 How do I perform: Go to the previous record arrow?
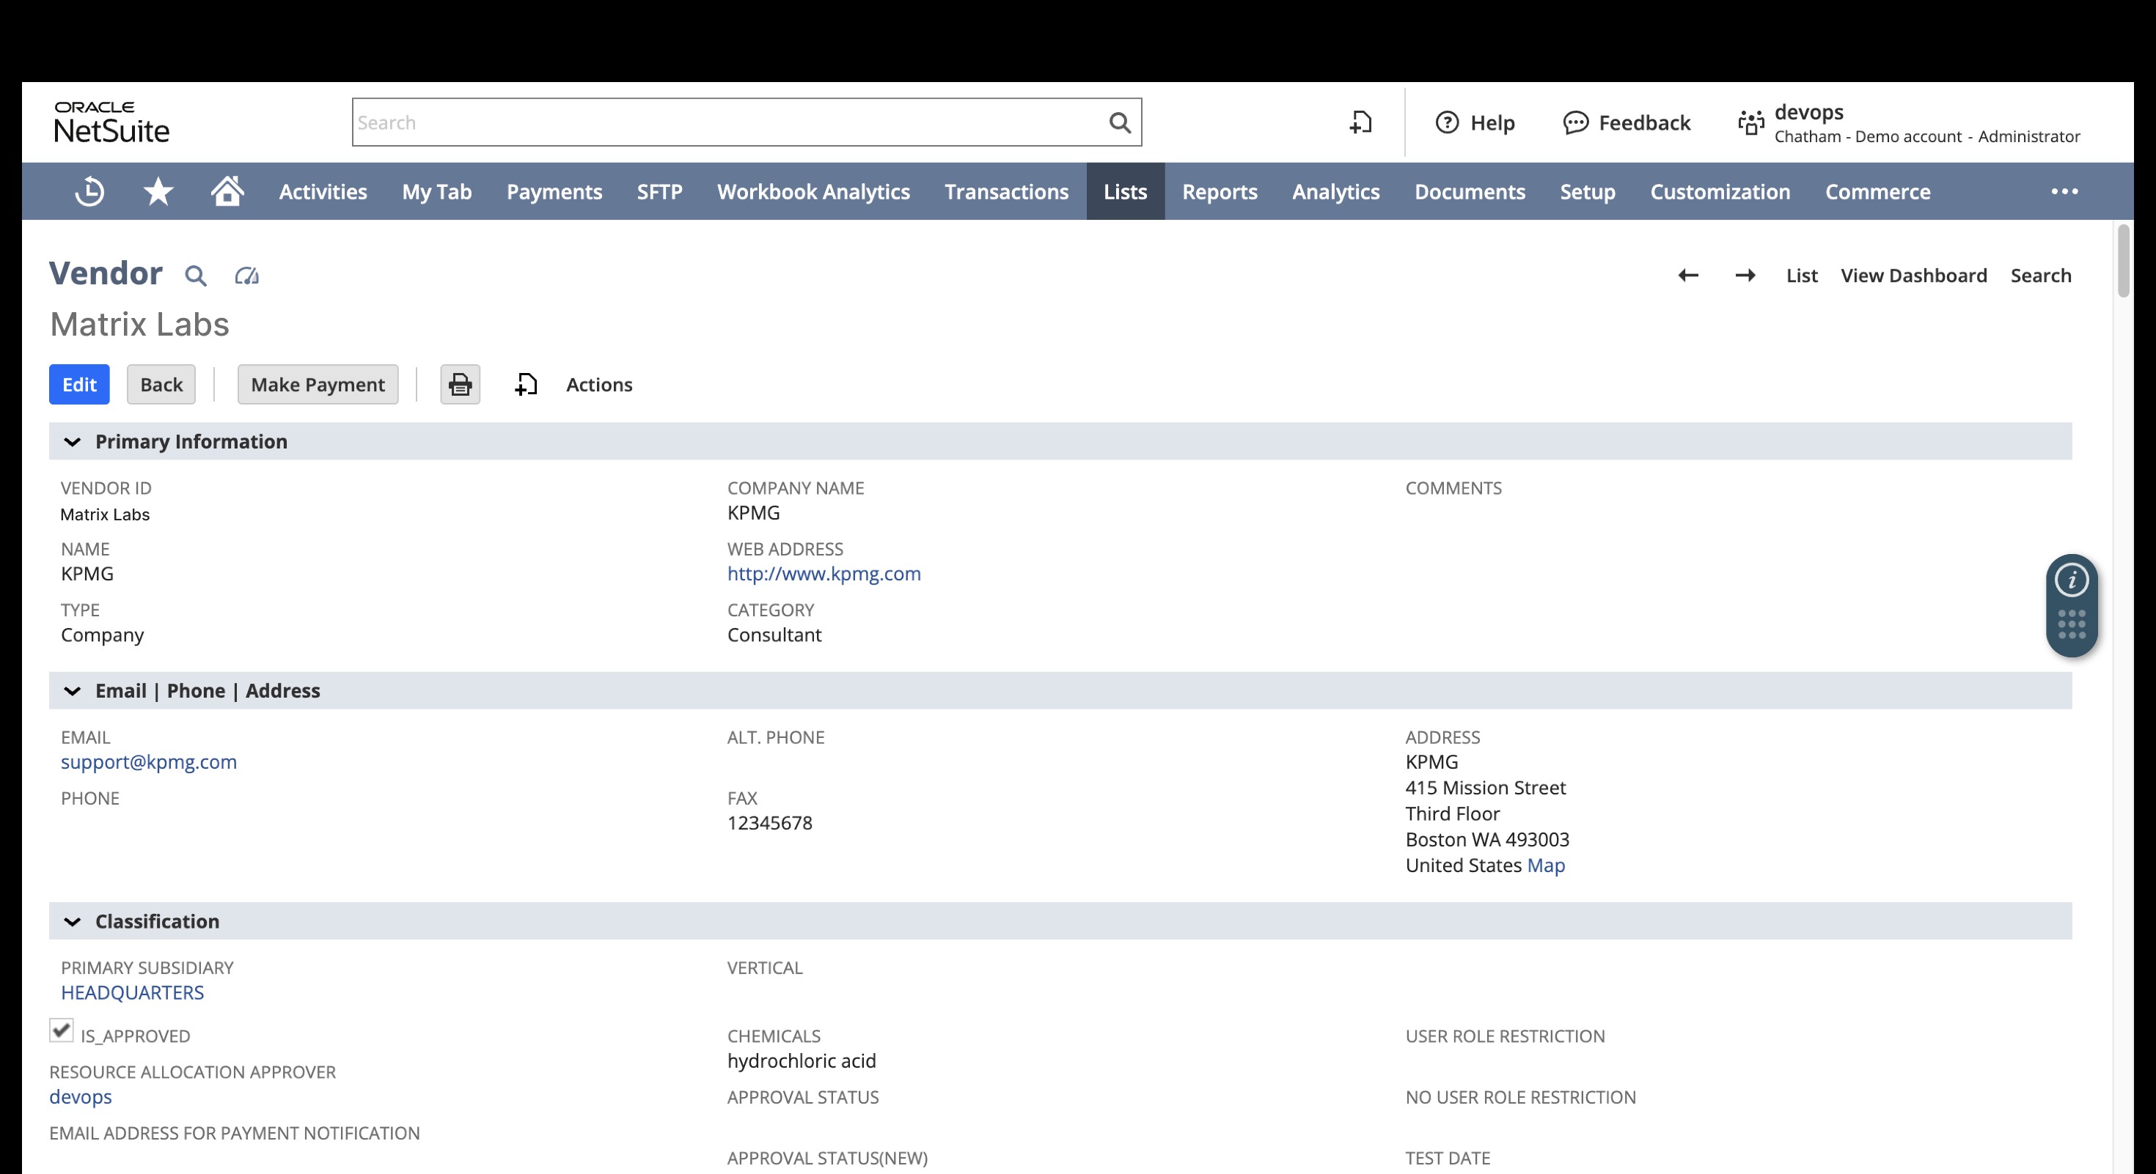(1688, 275)
